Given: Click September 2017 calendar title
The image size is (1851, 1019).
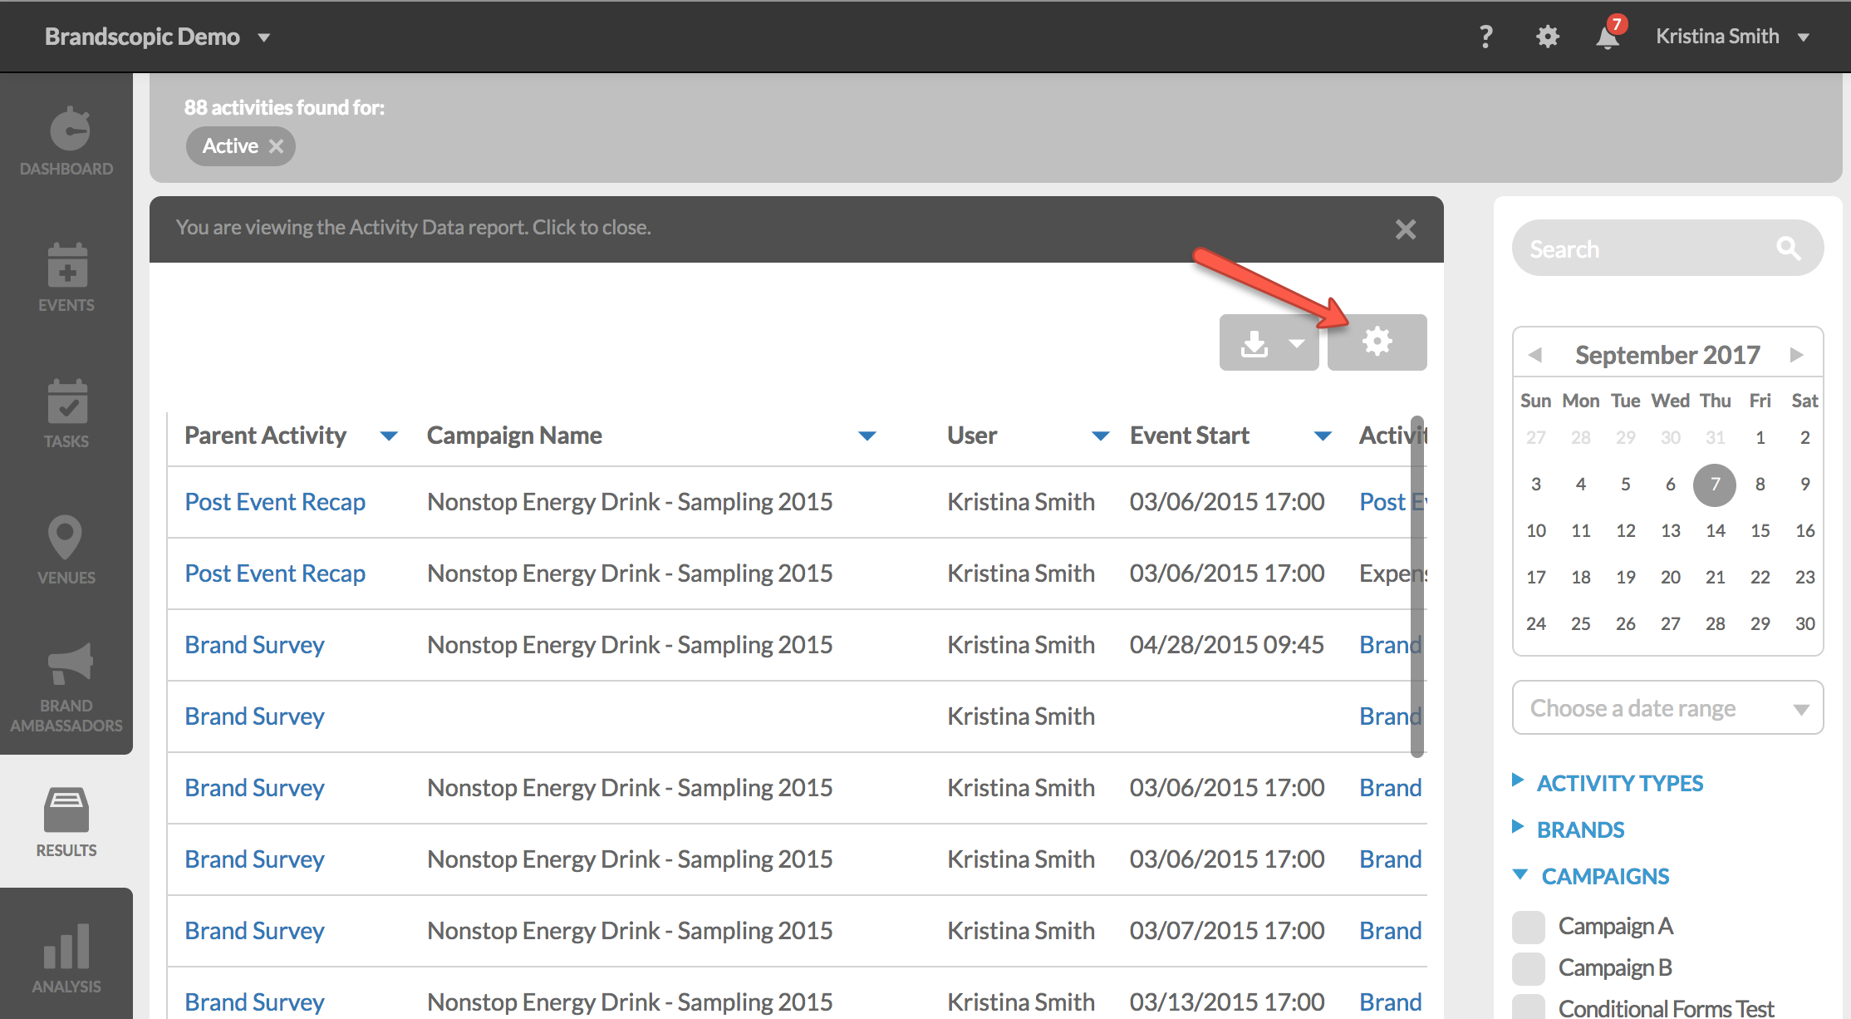Looking at the screenshot, I should click(1667, 355).
